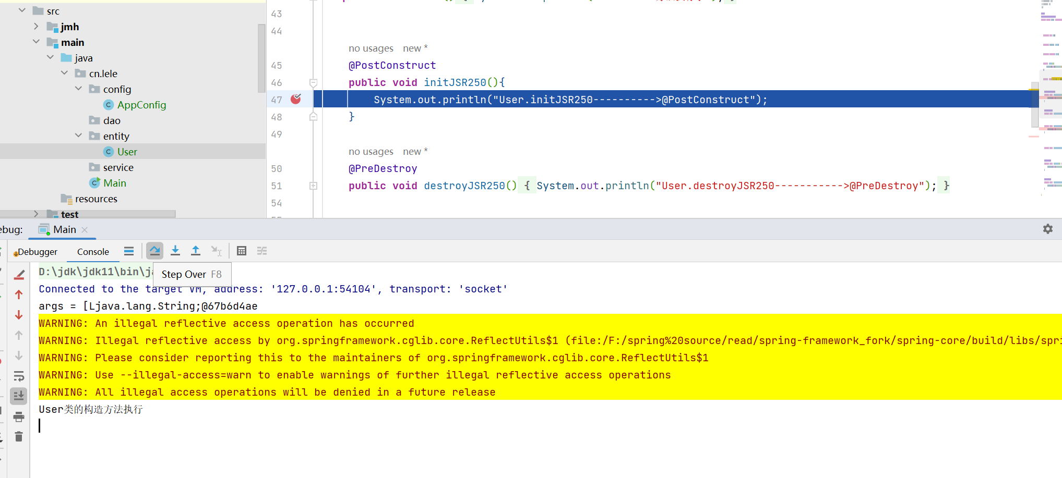Click the @PostConstruct annotation on line 45
Image resolution: width=1062 pixels, height=478 pixels.
[x=392, y=65]
